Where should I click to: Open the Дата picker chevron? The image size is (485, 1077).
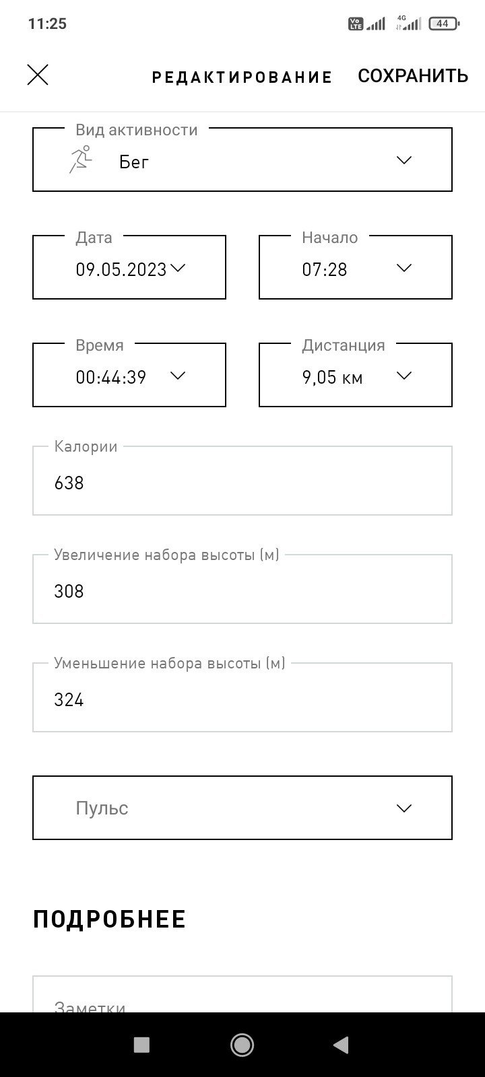coord(178,268)
